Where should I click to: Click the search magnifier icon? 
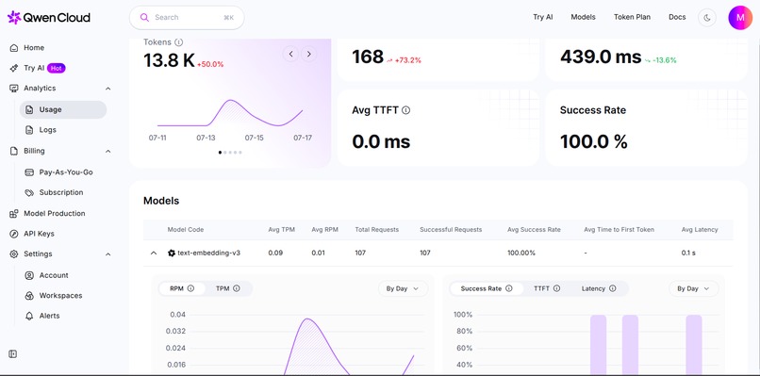[x=144, y=18]
